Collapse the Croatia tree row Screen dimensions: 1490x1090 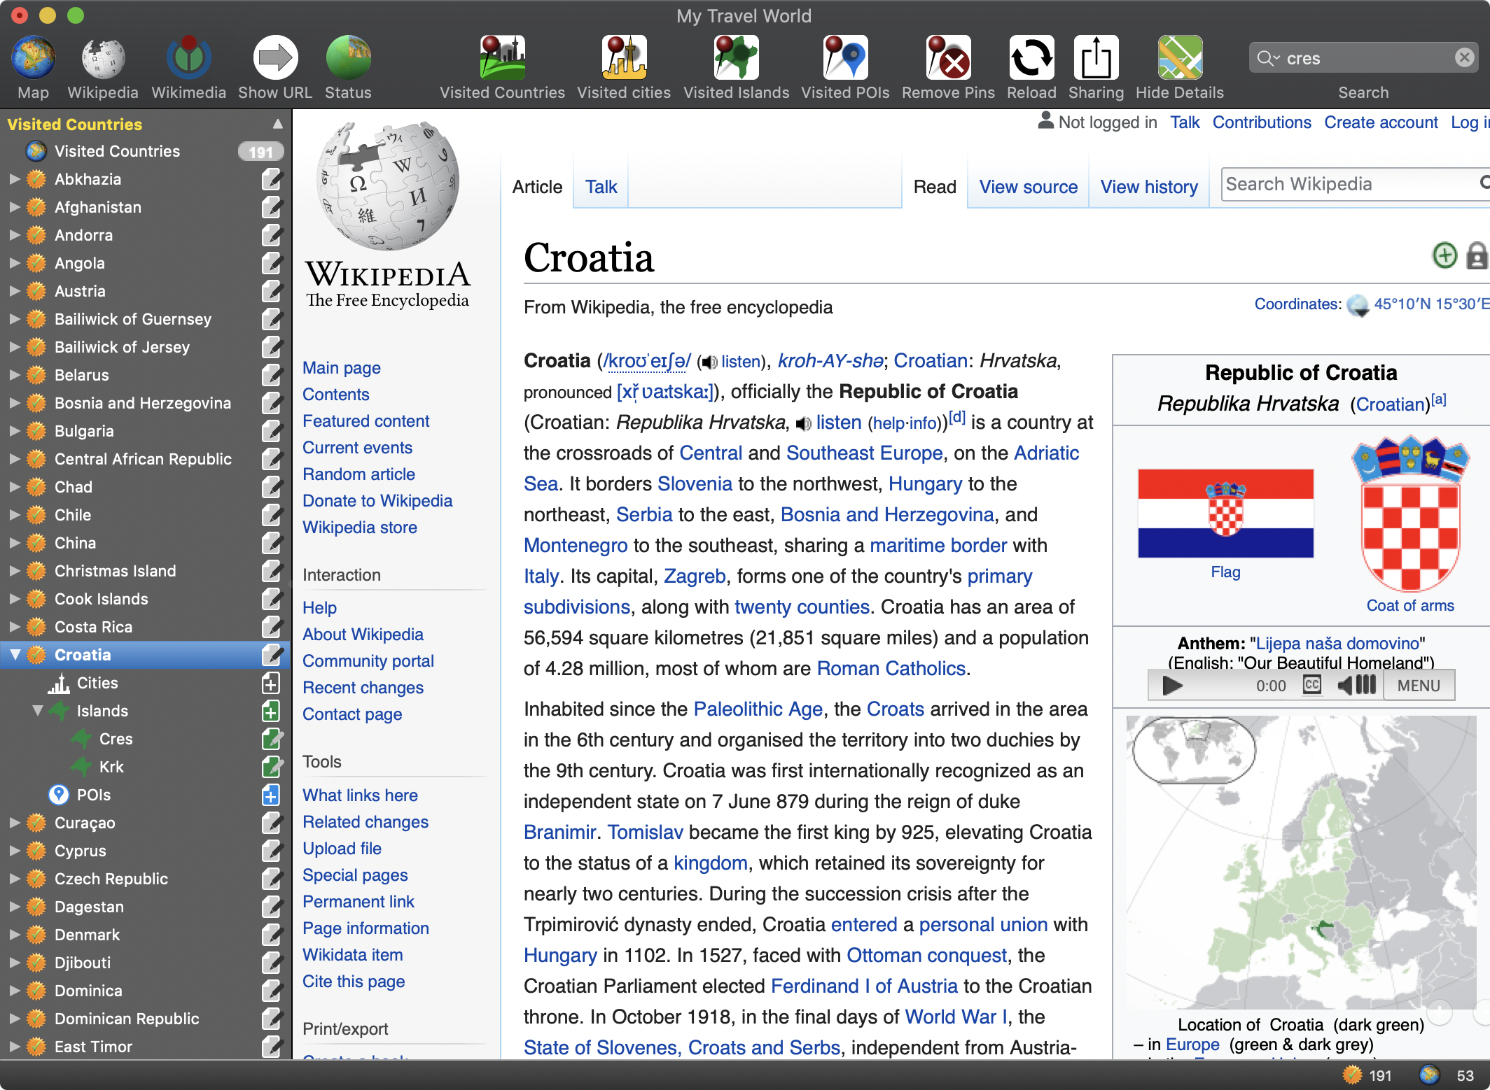coord(15,655)
